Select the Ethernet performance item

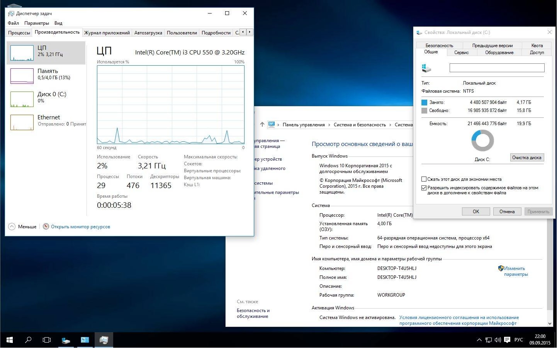pos(46,122)
